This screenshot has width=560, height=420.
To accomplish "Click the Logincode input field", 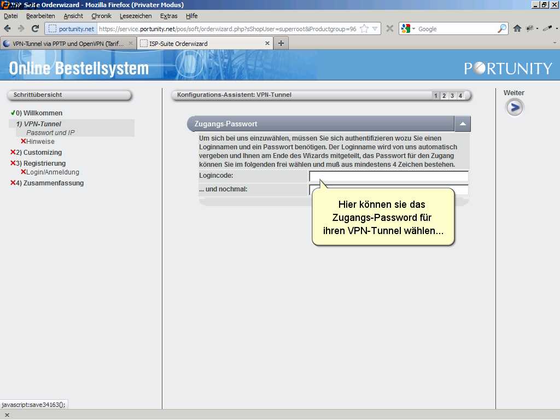I will [x=388, y=176].
